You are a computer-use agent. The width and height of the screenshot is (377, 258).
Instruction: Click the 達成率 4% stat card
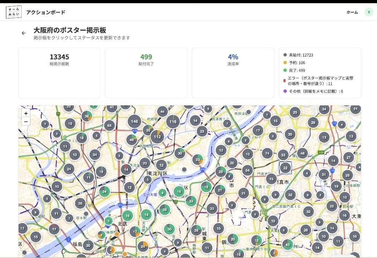[233, 73]
